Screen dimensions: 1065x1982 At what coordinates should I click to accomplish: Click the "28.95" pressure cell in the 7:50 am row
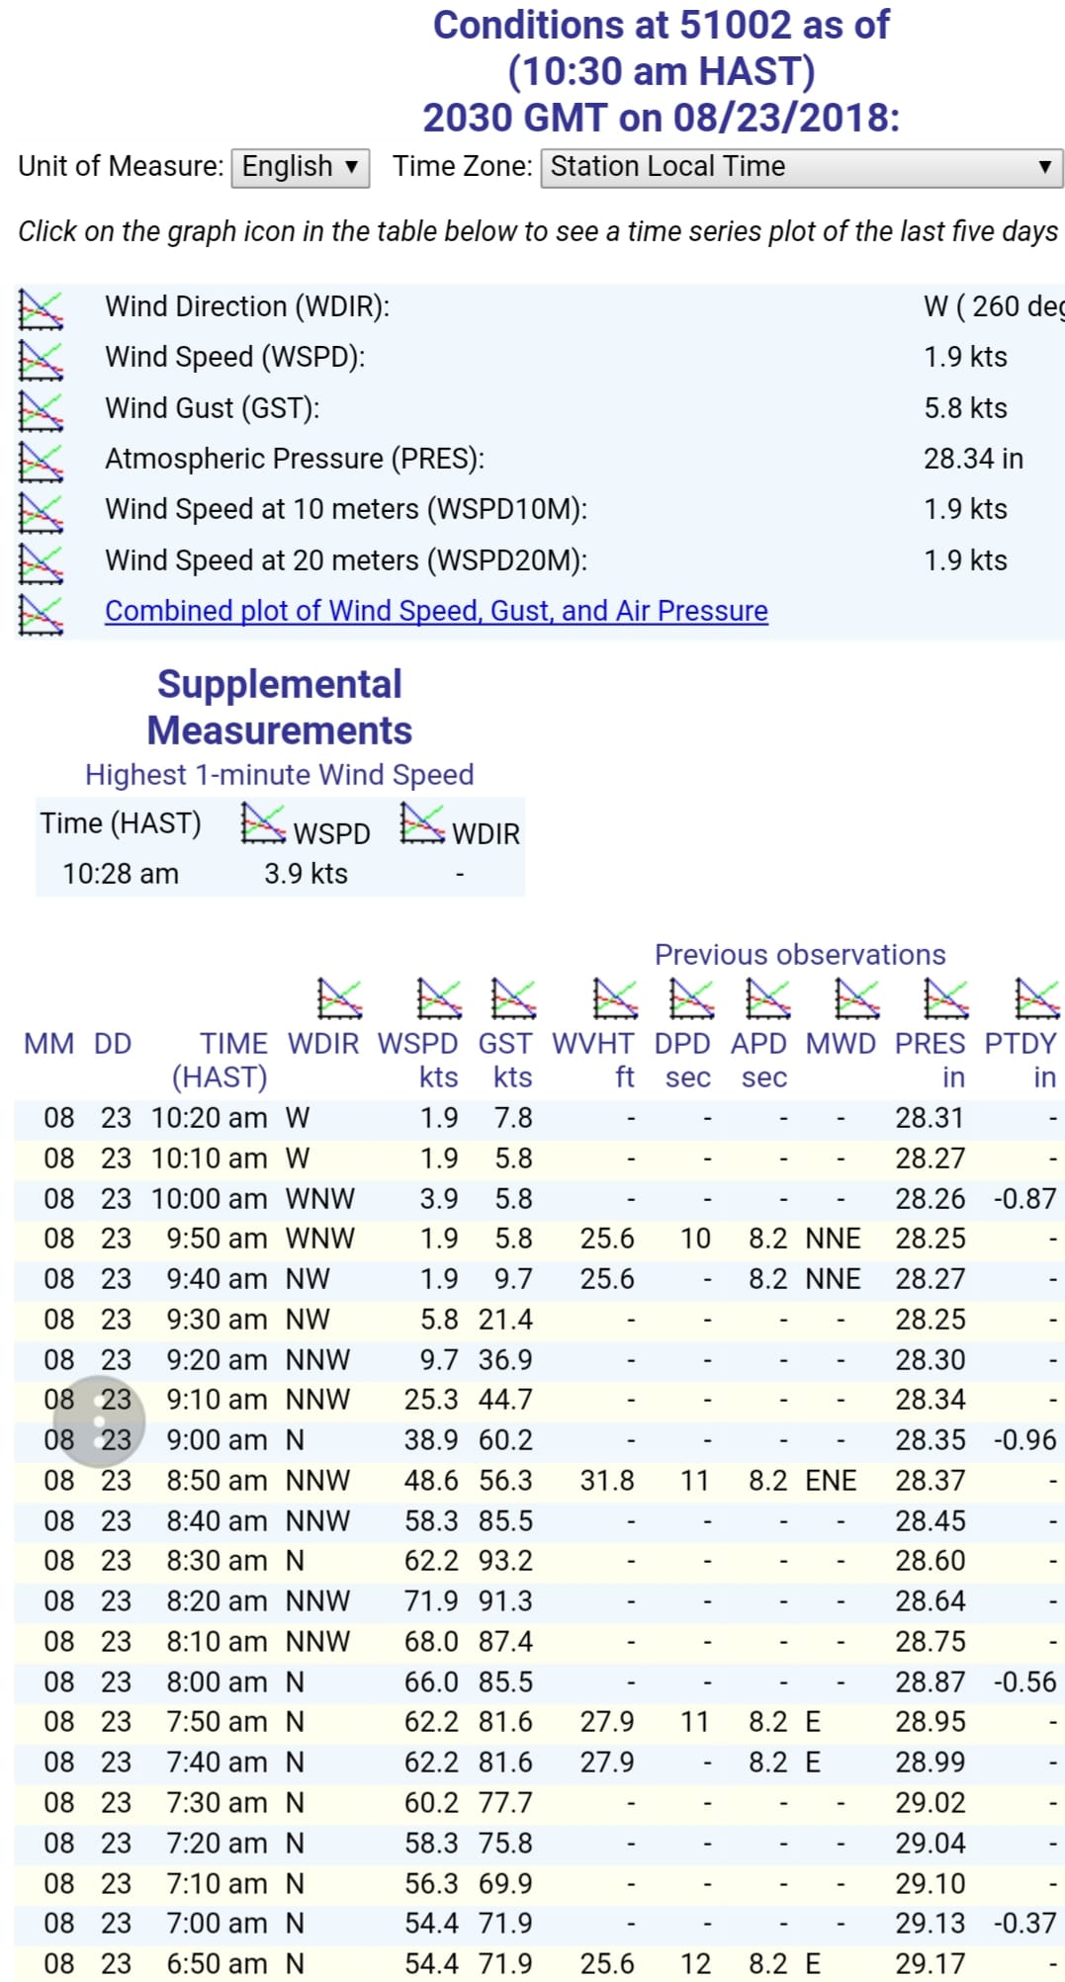point(931,1722)
